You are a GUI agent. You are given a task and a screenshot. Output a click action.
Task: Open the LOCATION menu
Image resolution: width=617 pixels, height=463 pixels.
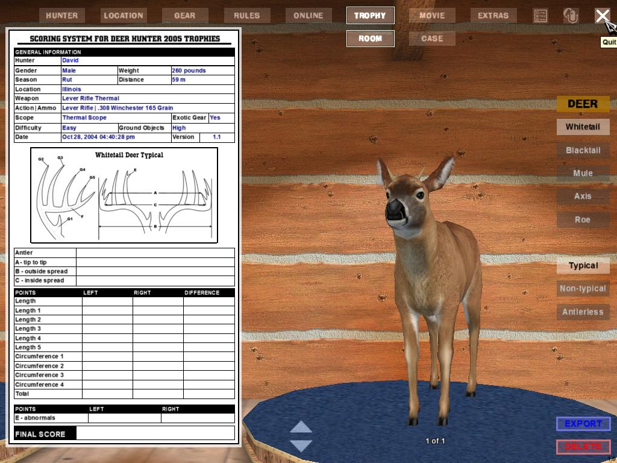pyautogui.click(x=123, y=16)
